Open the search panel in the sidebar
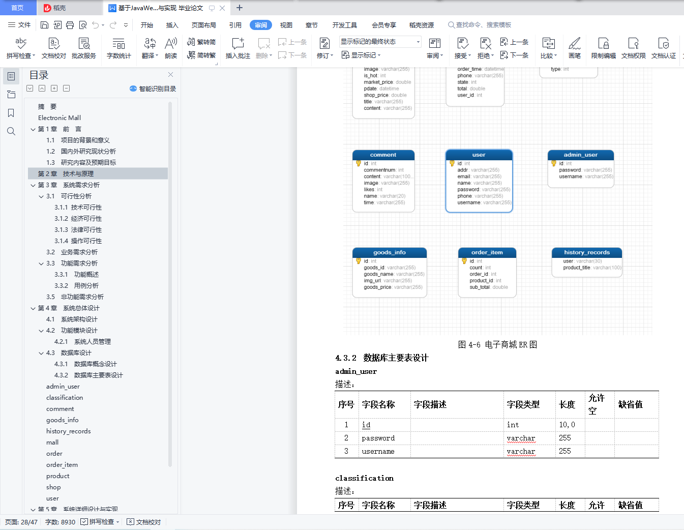Screen dimensions: 684x530 (11, 131)
